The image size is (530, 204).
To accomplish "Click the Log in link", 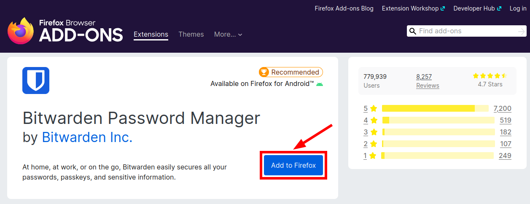I will pyautogui.click(x=518, y=8).
